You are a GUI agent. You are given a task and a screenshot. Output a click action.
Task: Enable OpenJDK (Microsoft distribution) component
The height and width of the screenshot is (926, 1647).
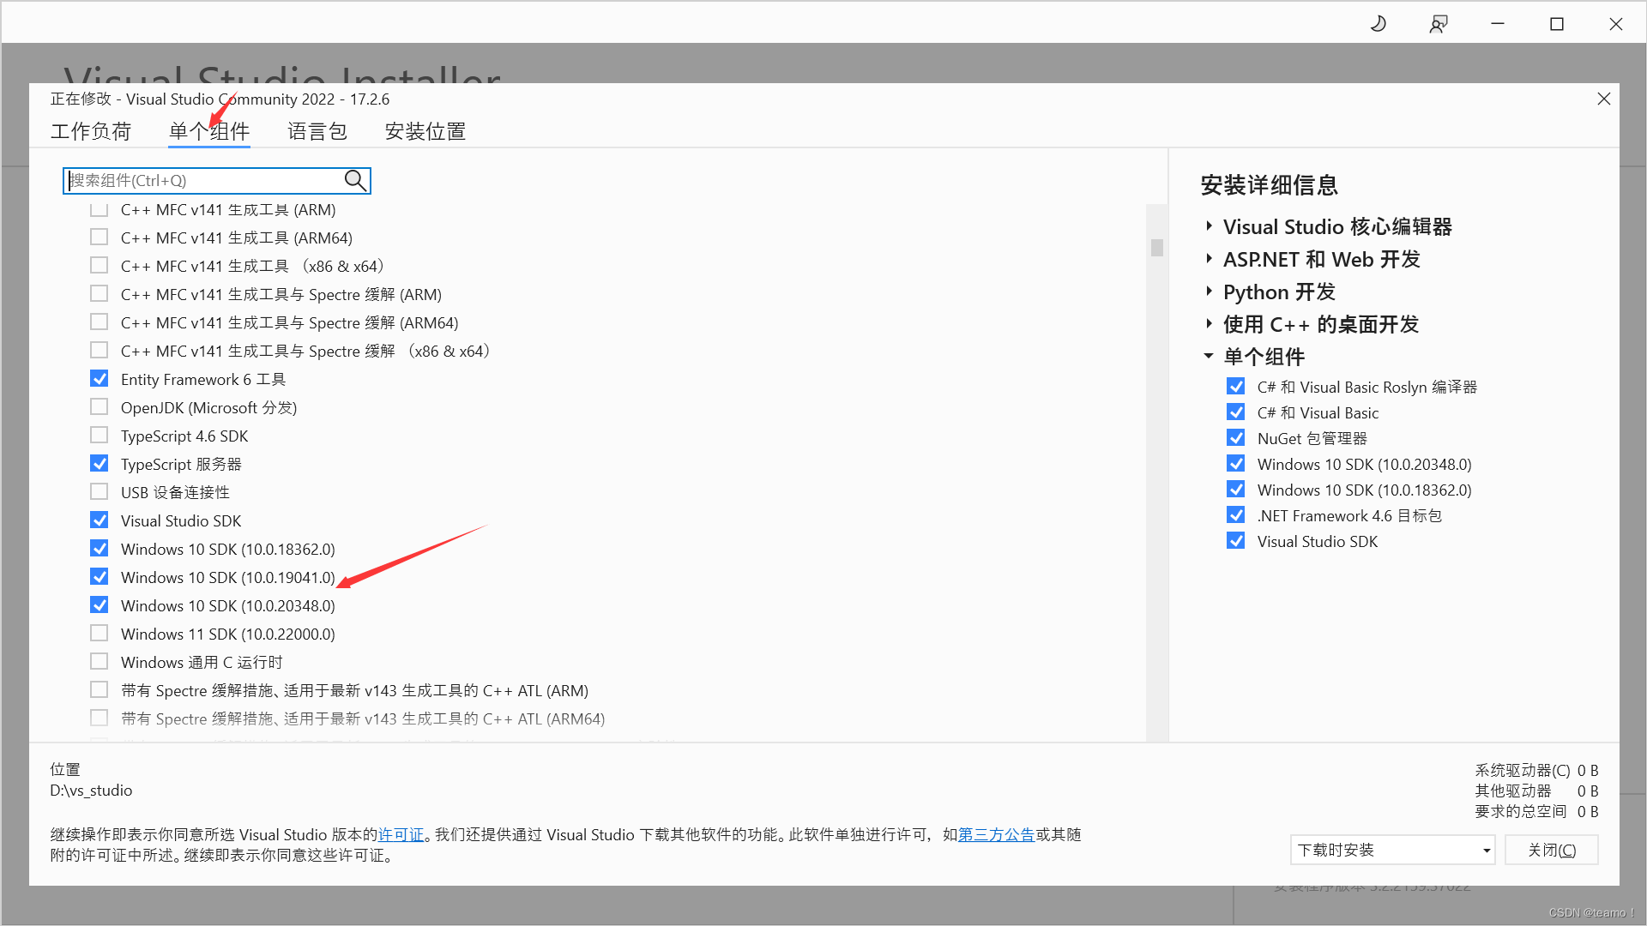(x=100, y=407)
